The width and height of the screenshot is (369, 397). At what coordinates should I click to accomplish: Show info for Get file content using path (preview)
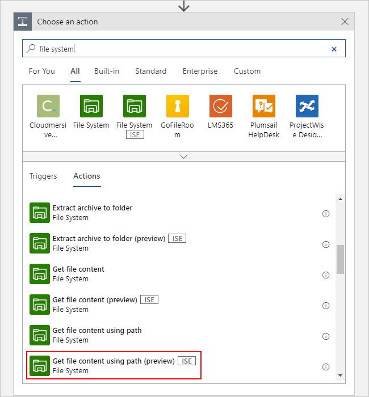[x=326, y=367]
